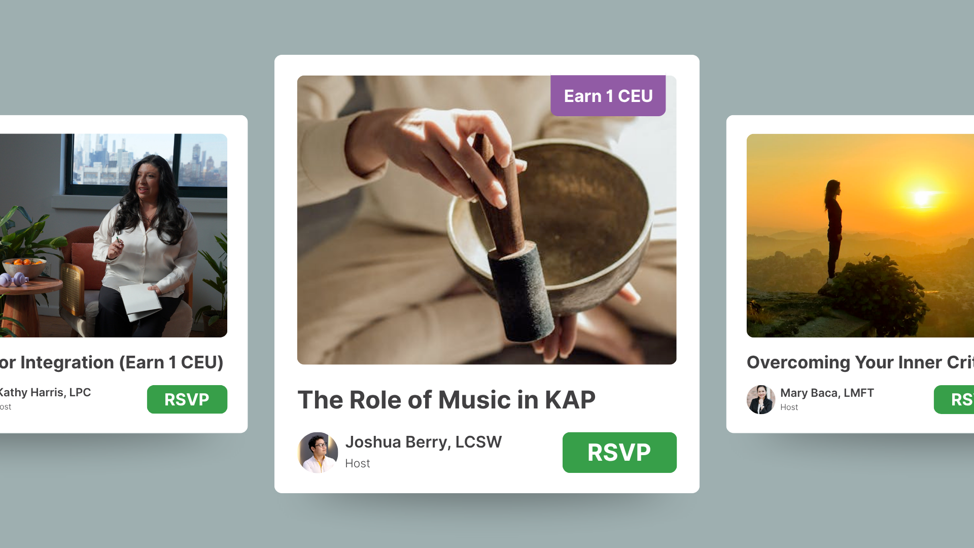The width and height of the screenshot is (974, 548).
Task: Click Mary Baca's host avatar
Action: tap(760, 399)
